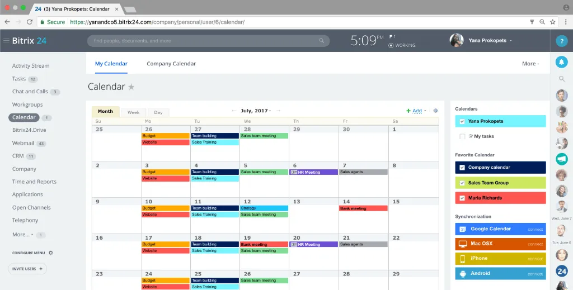
Task: Click the search magnifier in header search bar
Action: pyautogui.click(x=321, y=40)
